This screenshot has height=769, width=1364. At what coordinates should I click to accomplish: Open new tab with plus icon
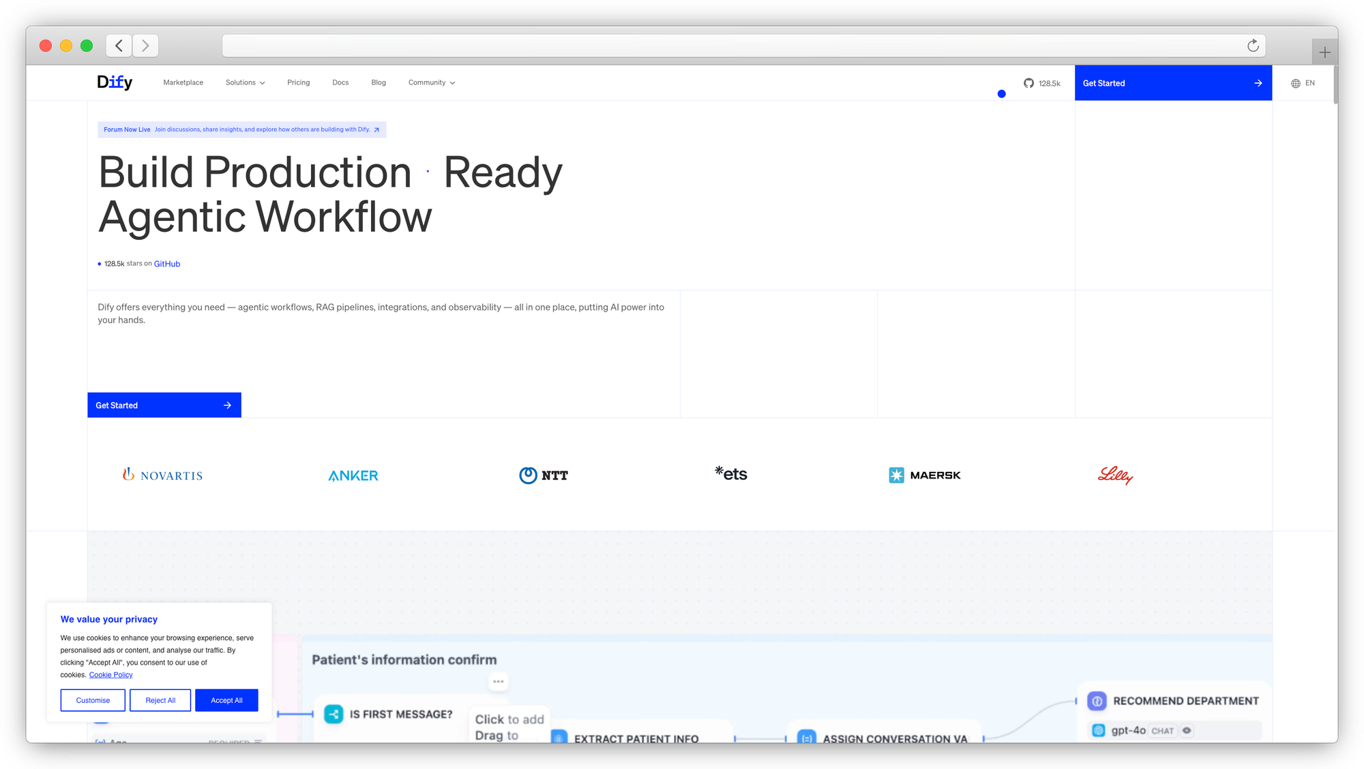pos(1324,52)
